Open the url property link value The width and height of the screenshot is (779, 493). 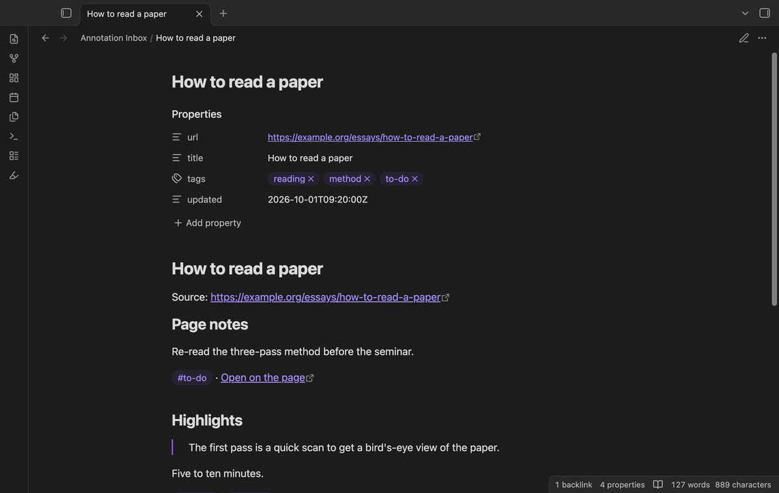pyautogui.click(x=370, y=137)
